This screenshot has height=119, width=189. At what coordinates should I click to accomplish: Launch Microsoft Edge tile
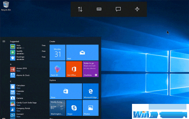click(x=90, y=91)
